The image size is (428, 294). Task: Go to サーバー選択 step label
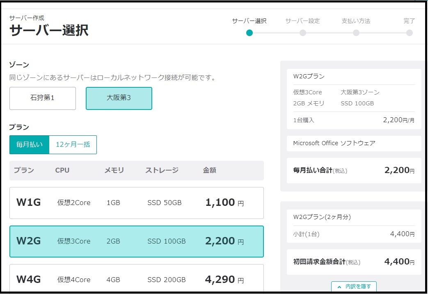point(249,21)
